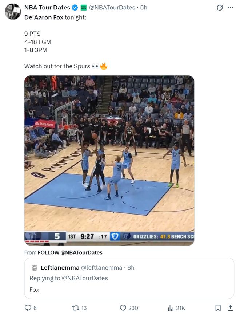
Task: Bookmark this post
Action: [217, 308]
